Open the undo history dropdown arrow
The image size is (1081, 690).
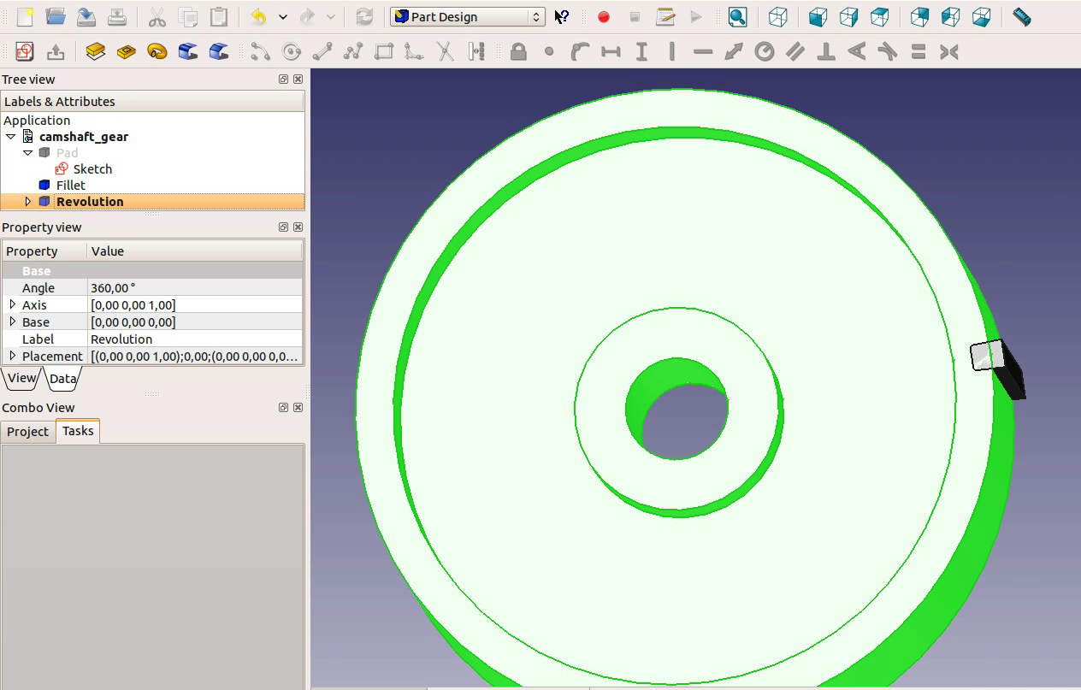click(282, 16)
